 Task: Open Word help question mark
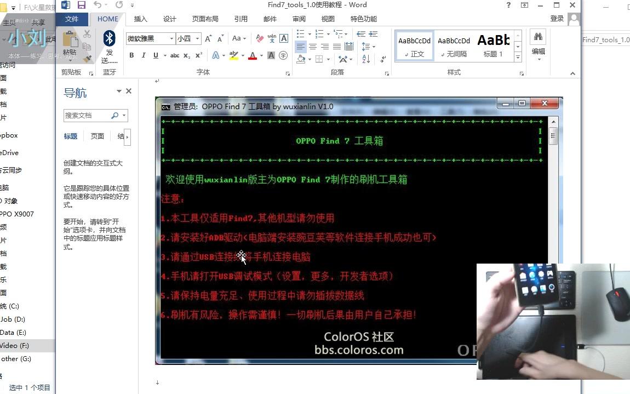pyautogui.click(x=508, y=5)
